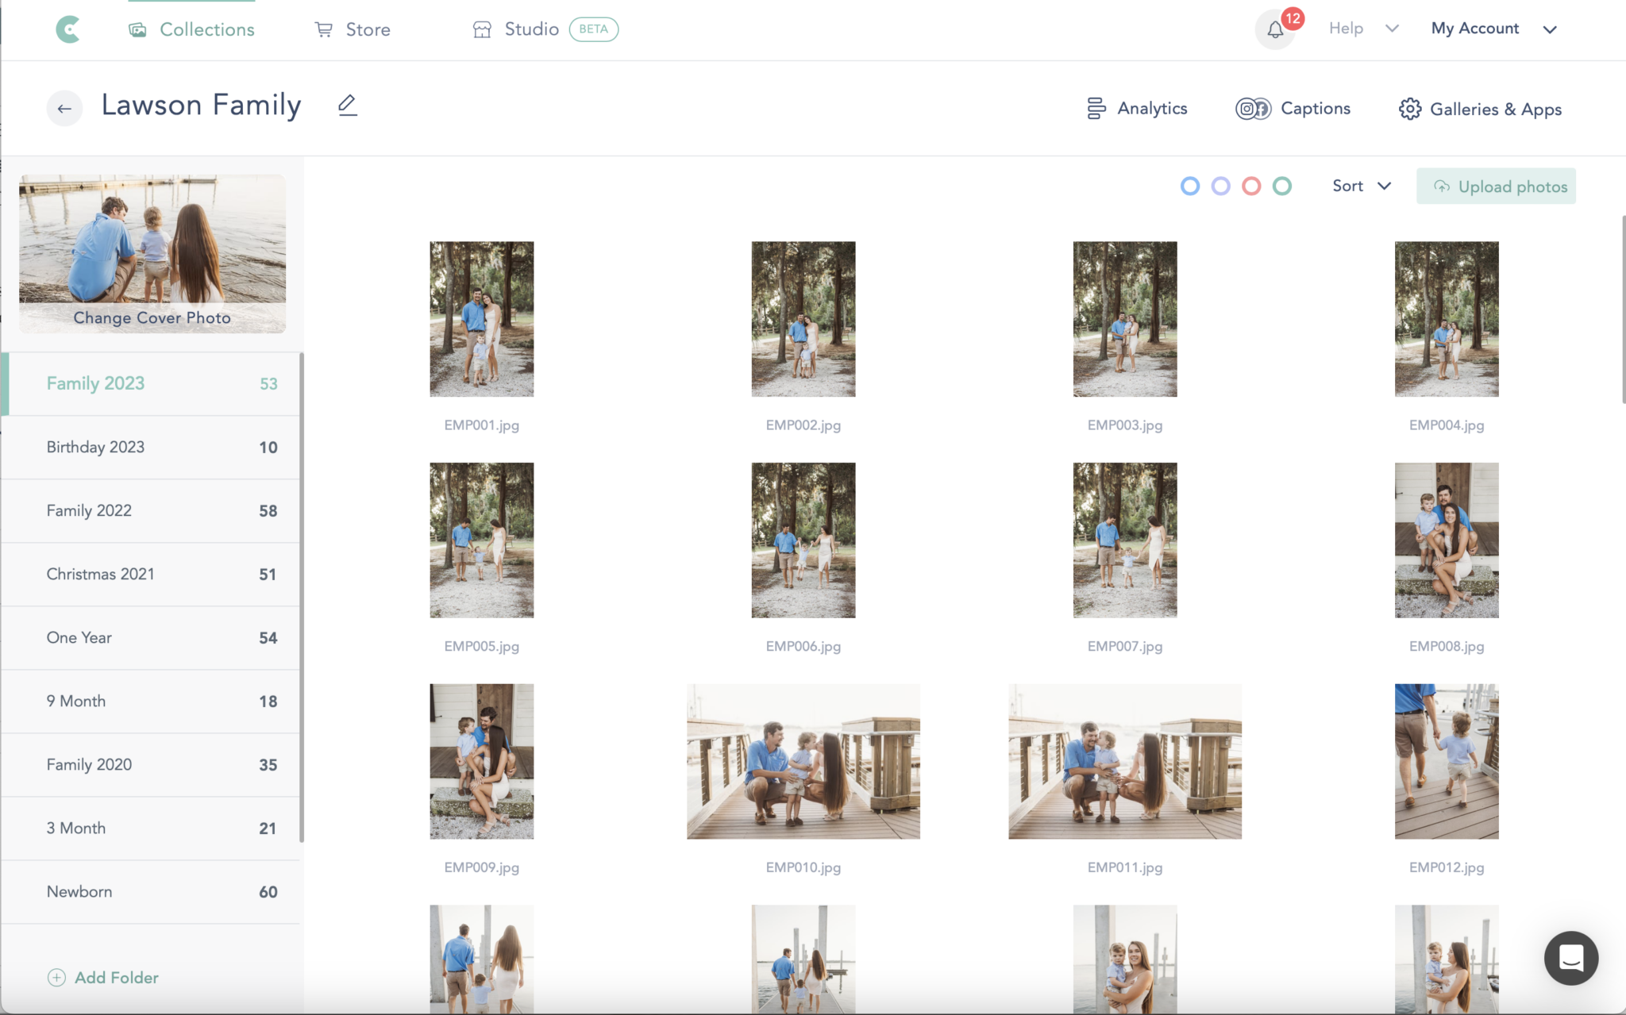
Task: Open the chat support bubble
Action: 1570,958
